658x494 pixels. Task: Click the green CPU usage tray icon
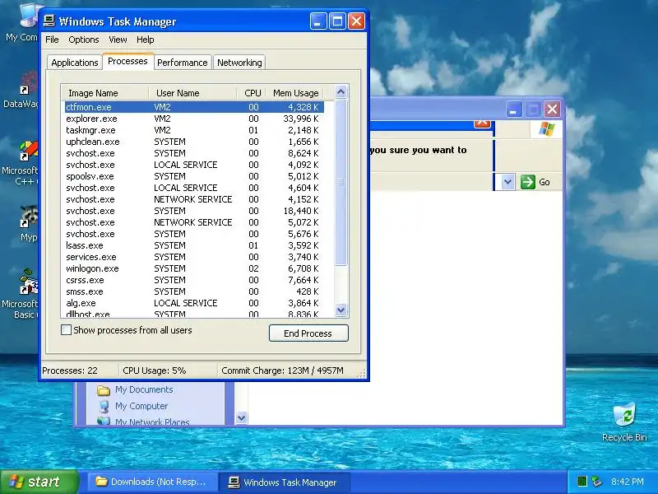(582, 482)
